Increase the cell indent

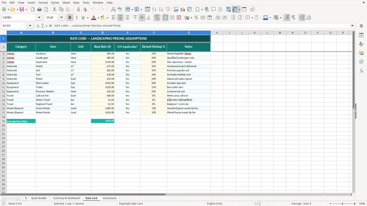(233, 18)
